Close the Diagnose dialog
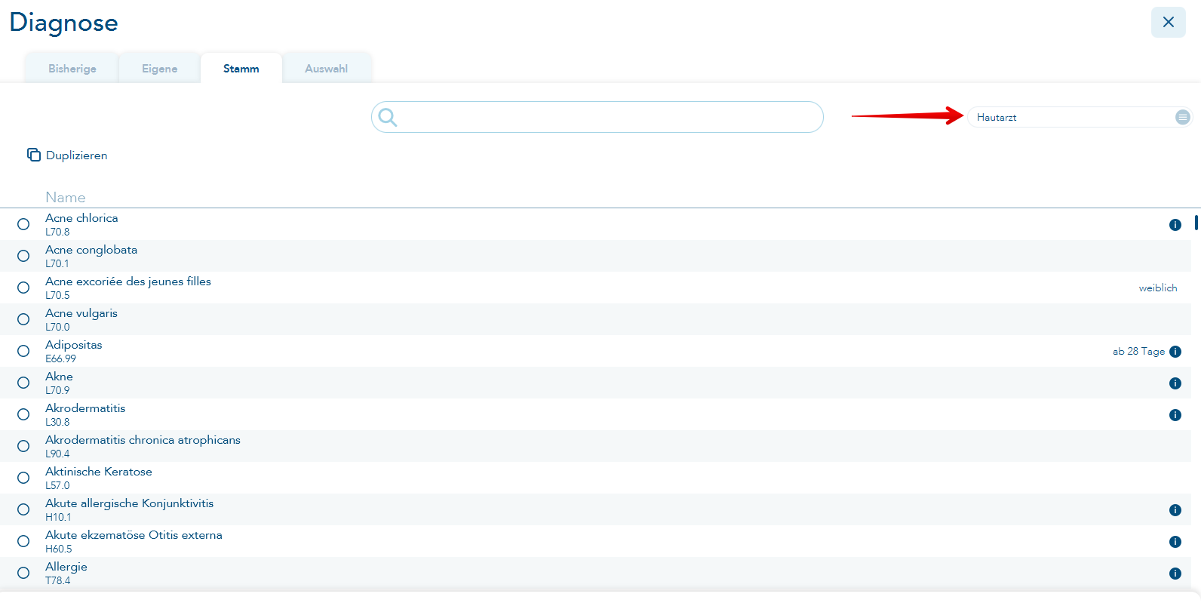This screenshot has width=1201, height=603. (1168, 22)
